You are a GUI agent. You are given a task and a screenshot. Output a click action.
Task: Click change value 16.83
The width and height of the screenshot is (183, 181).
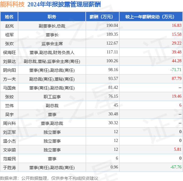[177, 25]
